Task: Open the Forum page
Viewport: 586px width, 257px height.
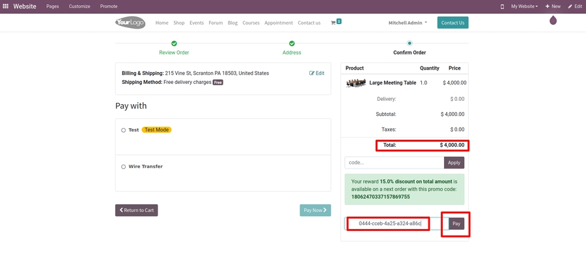Action: 216,23
